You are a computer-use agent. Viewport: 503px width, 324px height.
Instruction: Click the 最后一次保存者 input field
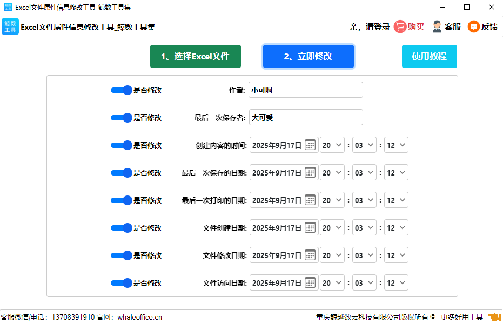[306, 117]
